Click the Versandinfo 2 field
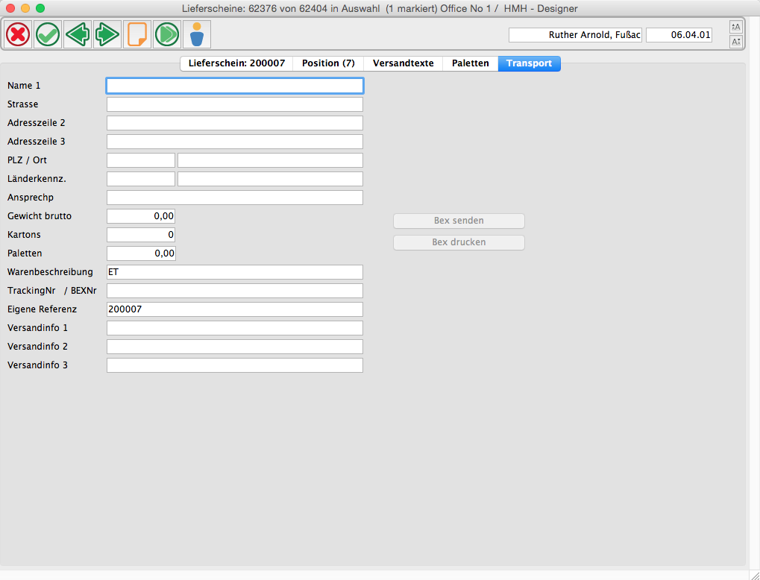760x580 pixels. 235,347
